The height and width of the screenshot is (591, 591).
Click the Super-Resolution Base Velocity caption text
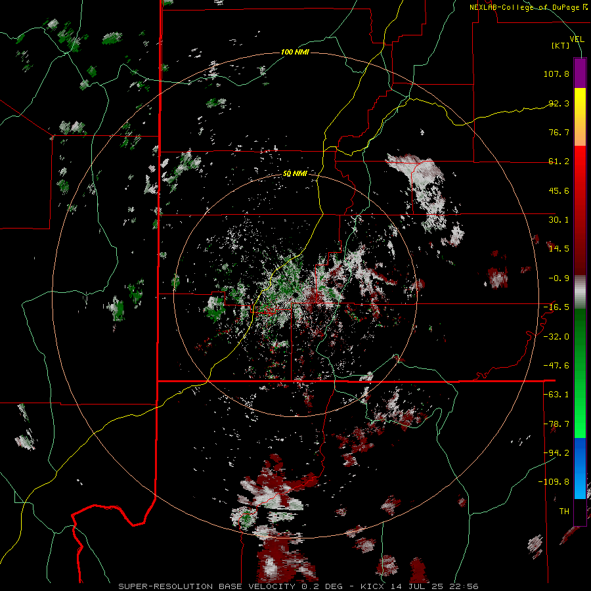point(299,586)
